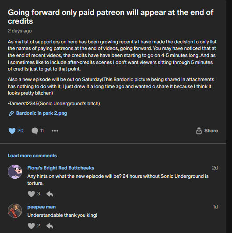
Task: Open the Bardonic in park 2.png attachment
Action: [42, 113]
